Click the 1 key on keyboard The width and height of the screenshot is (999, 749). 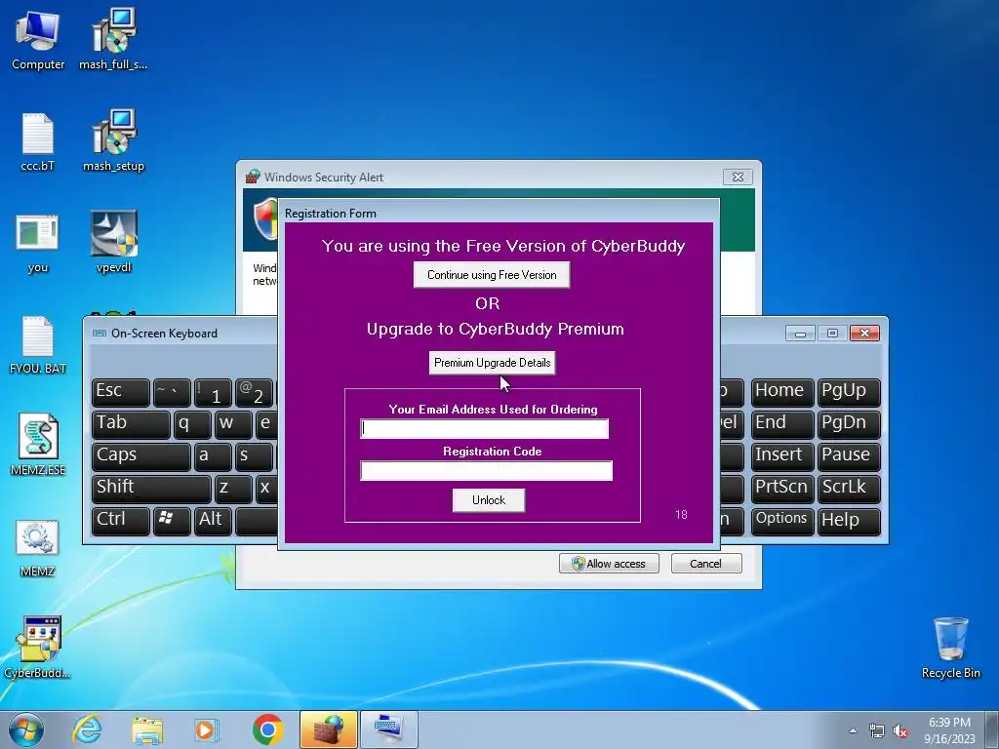tap(213, 392)
